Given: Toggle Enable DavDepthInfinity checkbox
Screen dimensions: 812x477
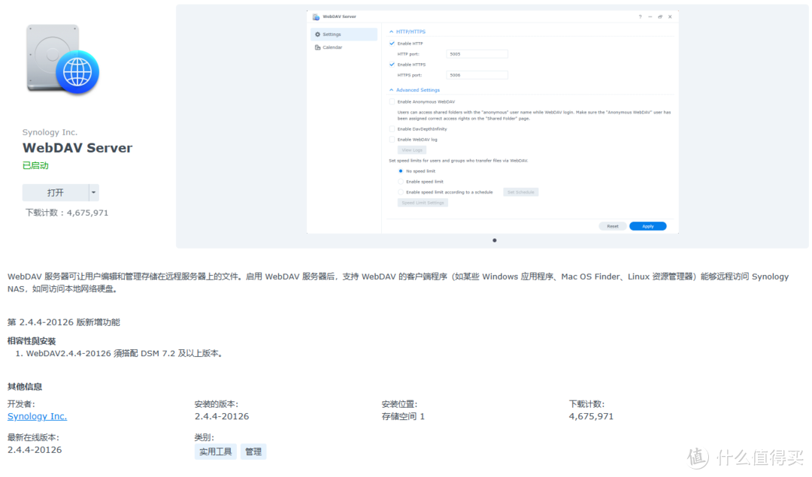Looking at the screenshot, I should tap(392, 128).
